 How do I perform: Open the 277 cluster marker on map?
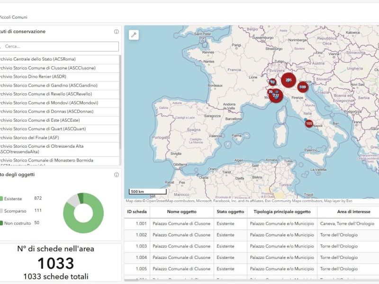pos(276,96)
